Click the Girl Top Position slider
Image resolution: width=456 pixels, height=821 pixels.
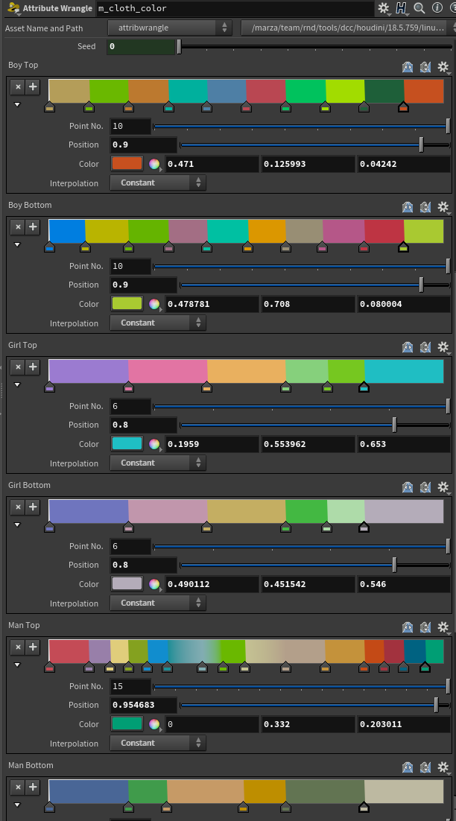click(x=313, y=425)
